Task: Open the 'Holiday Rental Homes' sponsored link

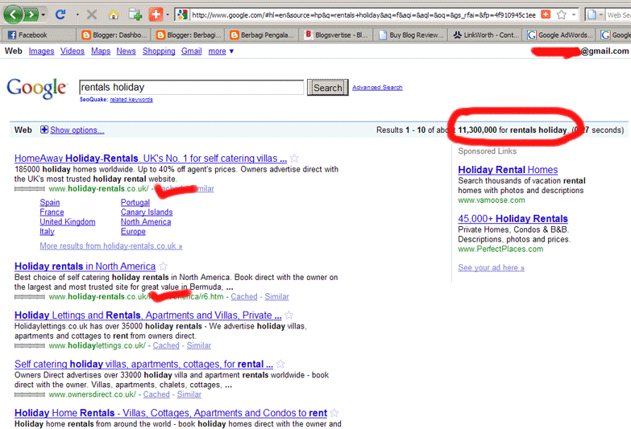Action: [508, 170]
